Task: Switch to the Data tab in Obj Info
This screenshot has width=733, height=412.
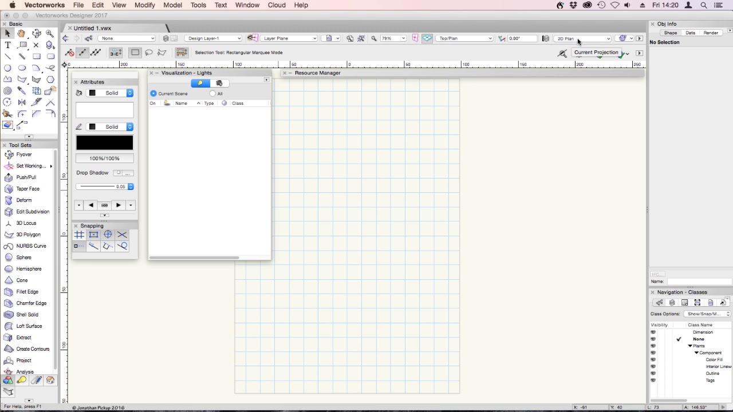Action: click(690, 33)
